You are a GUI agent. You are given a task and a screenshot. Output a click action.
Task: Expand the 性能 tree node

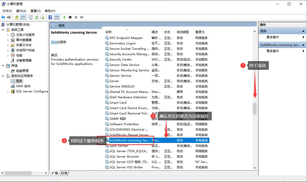(x=8, y=55)
